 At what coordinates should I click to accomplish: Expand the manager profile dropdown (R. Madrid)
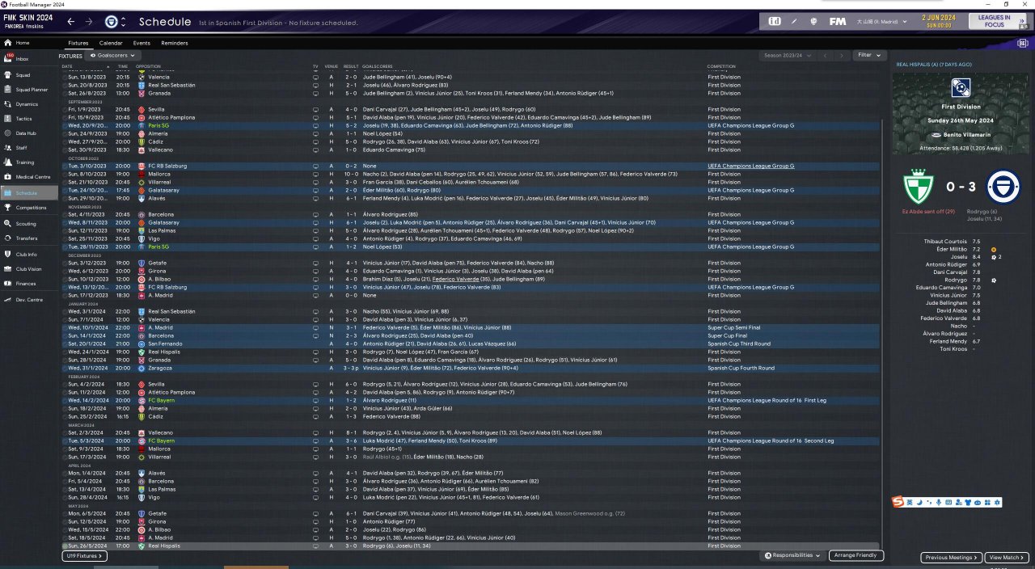[x=883, y=21]
